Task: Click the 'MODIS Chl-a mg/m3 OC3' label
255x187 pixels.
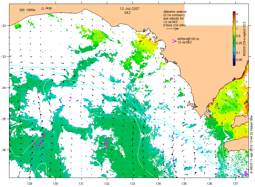Action: 244,39
